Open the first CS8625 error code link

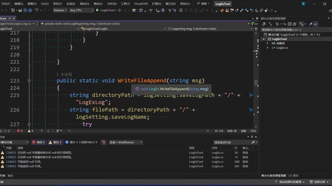click(x=11, y=153)
